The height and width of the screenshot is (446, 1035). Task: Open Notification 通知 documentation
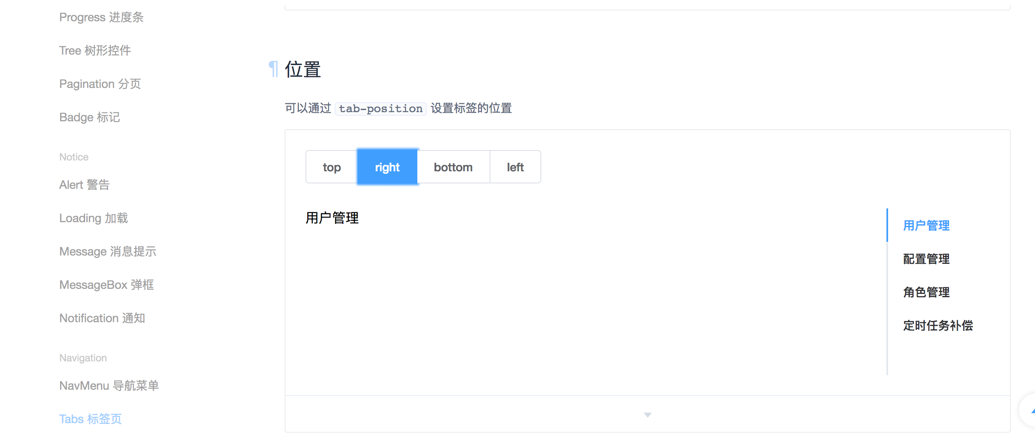pos(103,318)
